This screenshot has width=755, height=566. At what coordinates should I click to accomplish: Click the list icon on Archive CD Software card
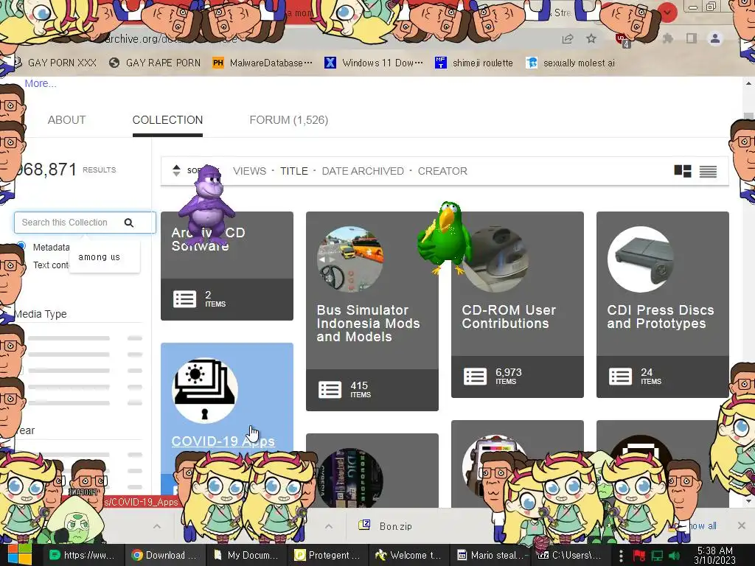coord(185,299)
